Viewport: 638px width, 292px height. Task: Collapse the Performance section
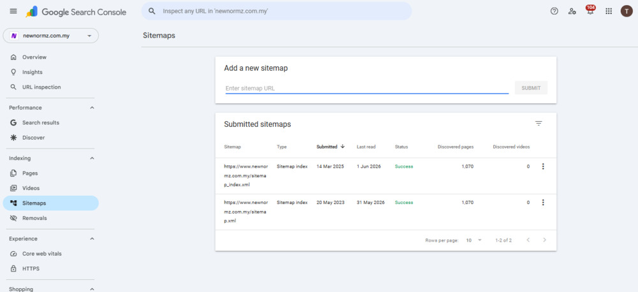(92, 108)
